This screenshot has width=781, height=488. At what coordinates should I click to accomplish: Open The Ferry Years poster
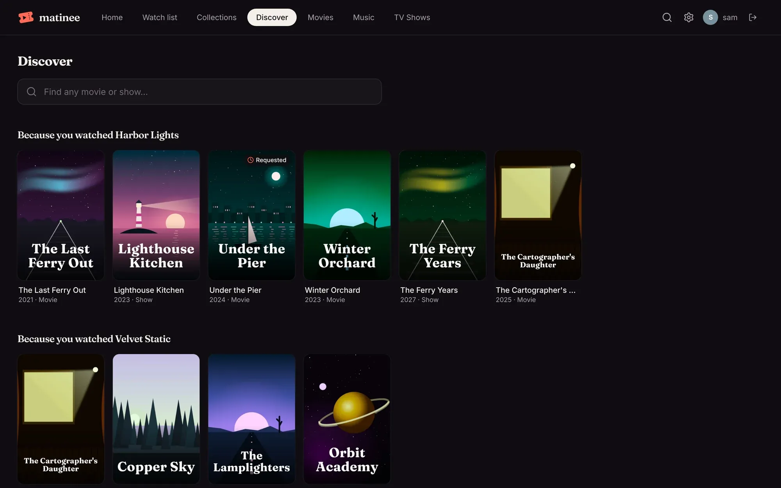pos(442,215)
